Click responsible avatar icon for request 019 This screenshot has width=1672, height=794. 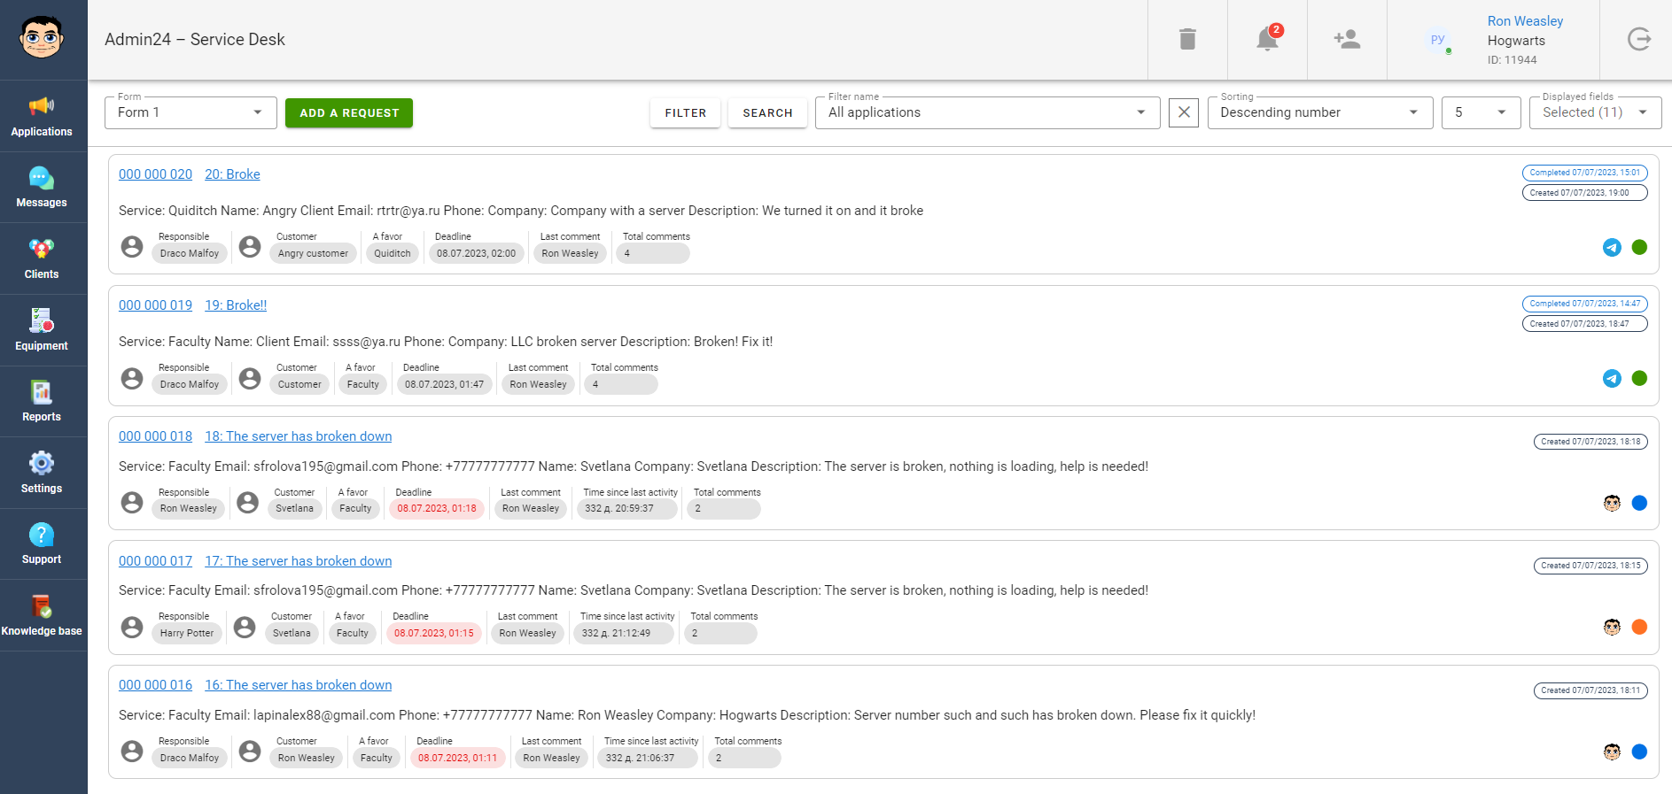[x=132, y=378]
